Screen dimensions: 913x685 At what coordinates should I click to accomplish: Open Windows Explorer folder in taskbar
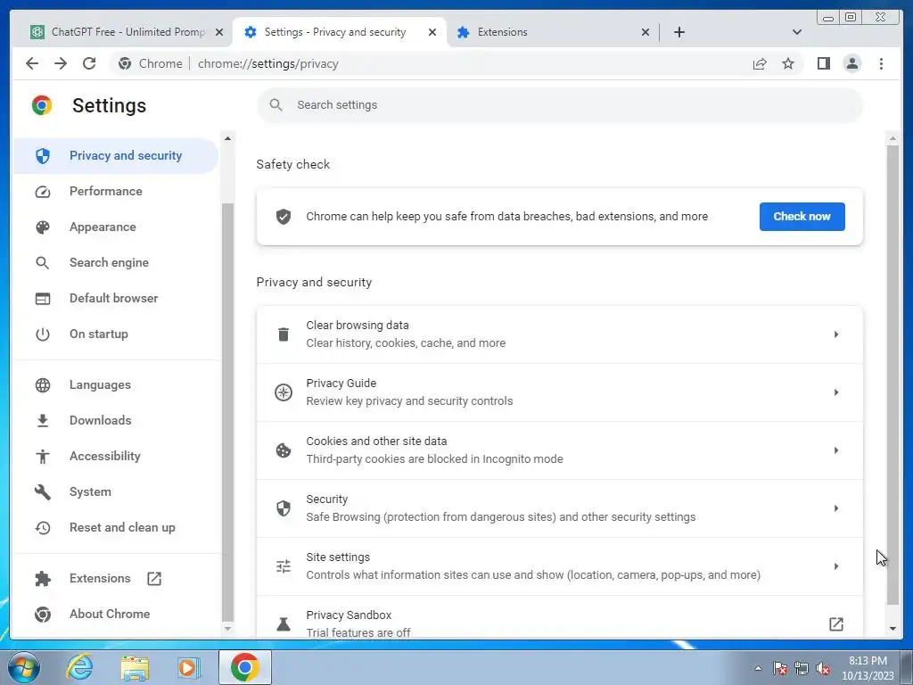coord(135,667)
